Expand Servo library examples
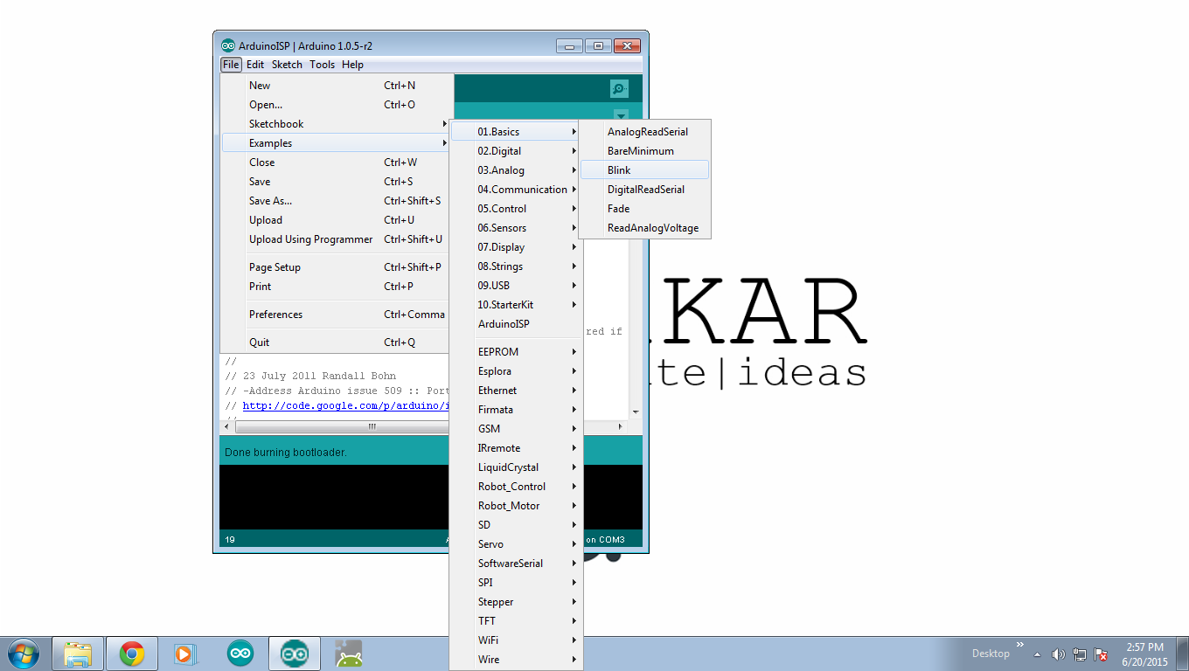This screenshot has width=1189, height=671. point(516,544)
